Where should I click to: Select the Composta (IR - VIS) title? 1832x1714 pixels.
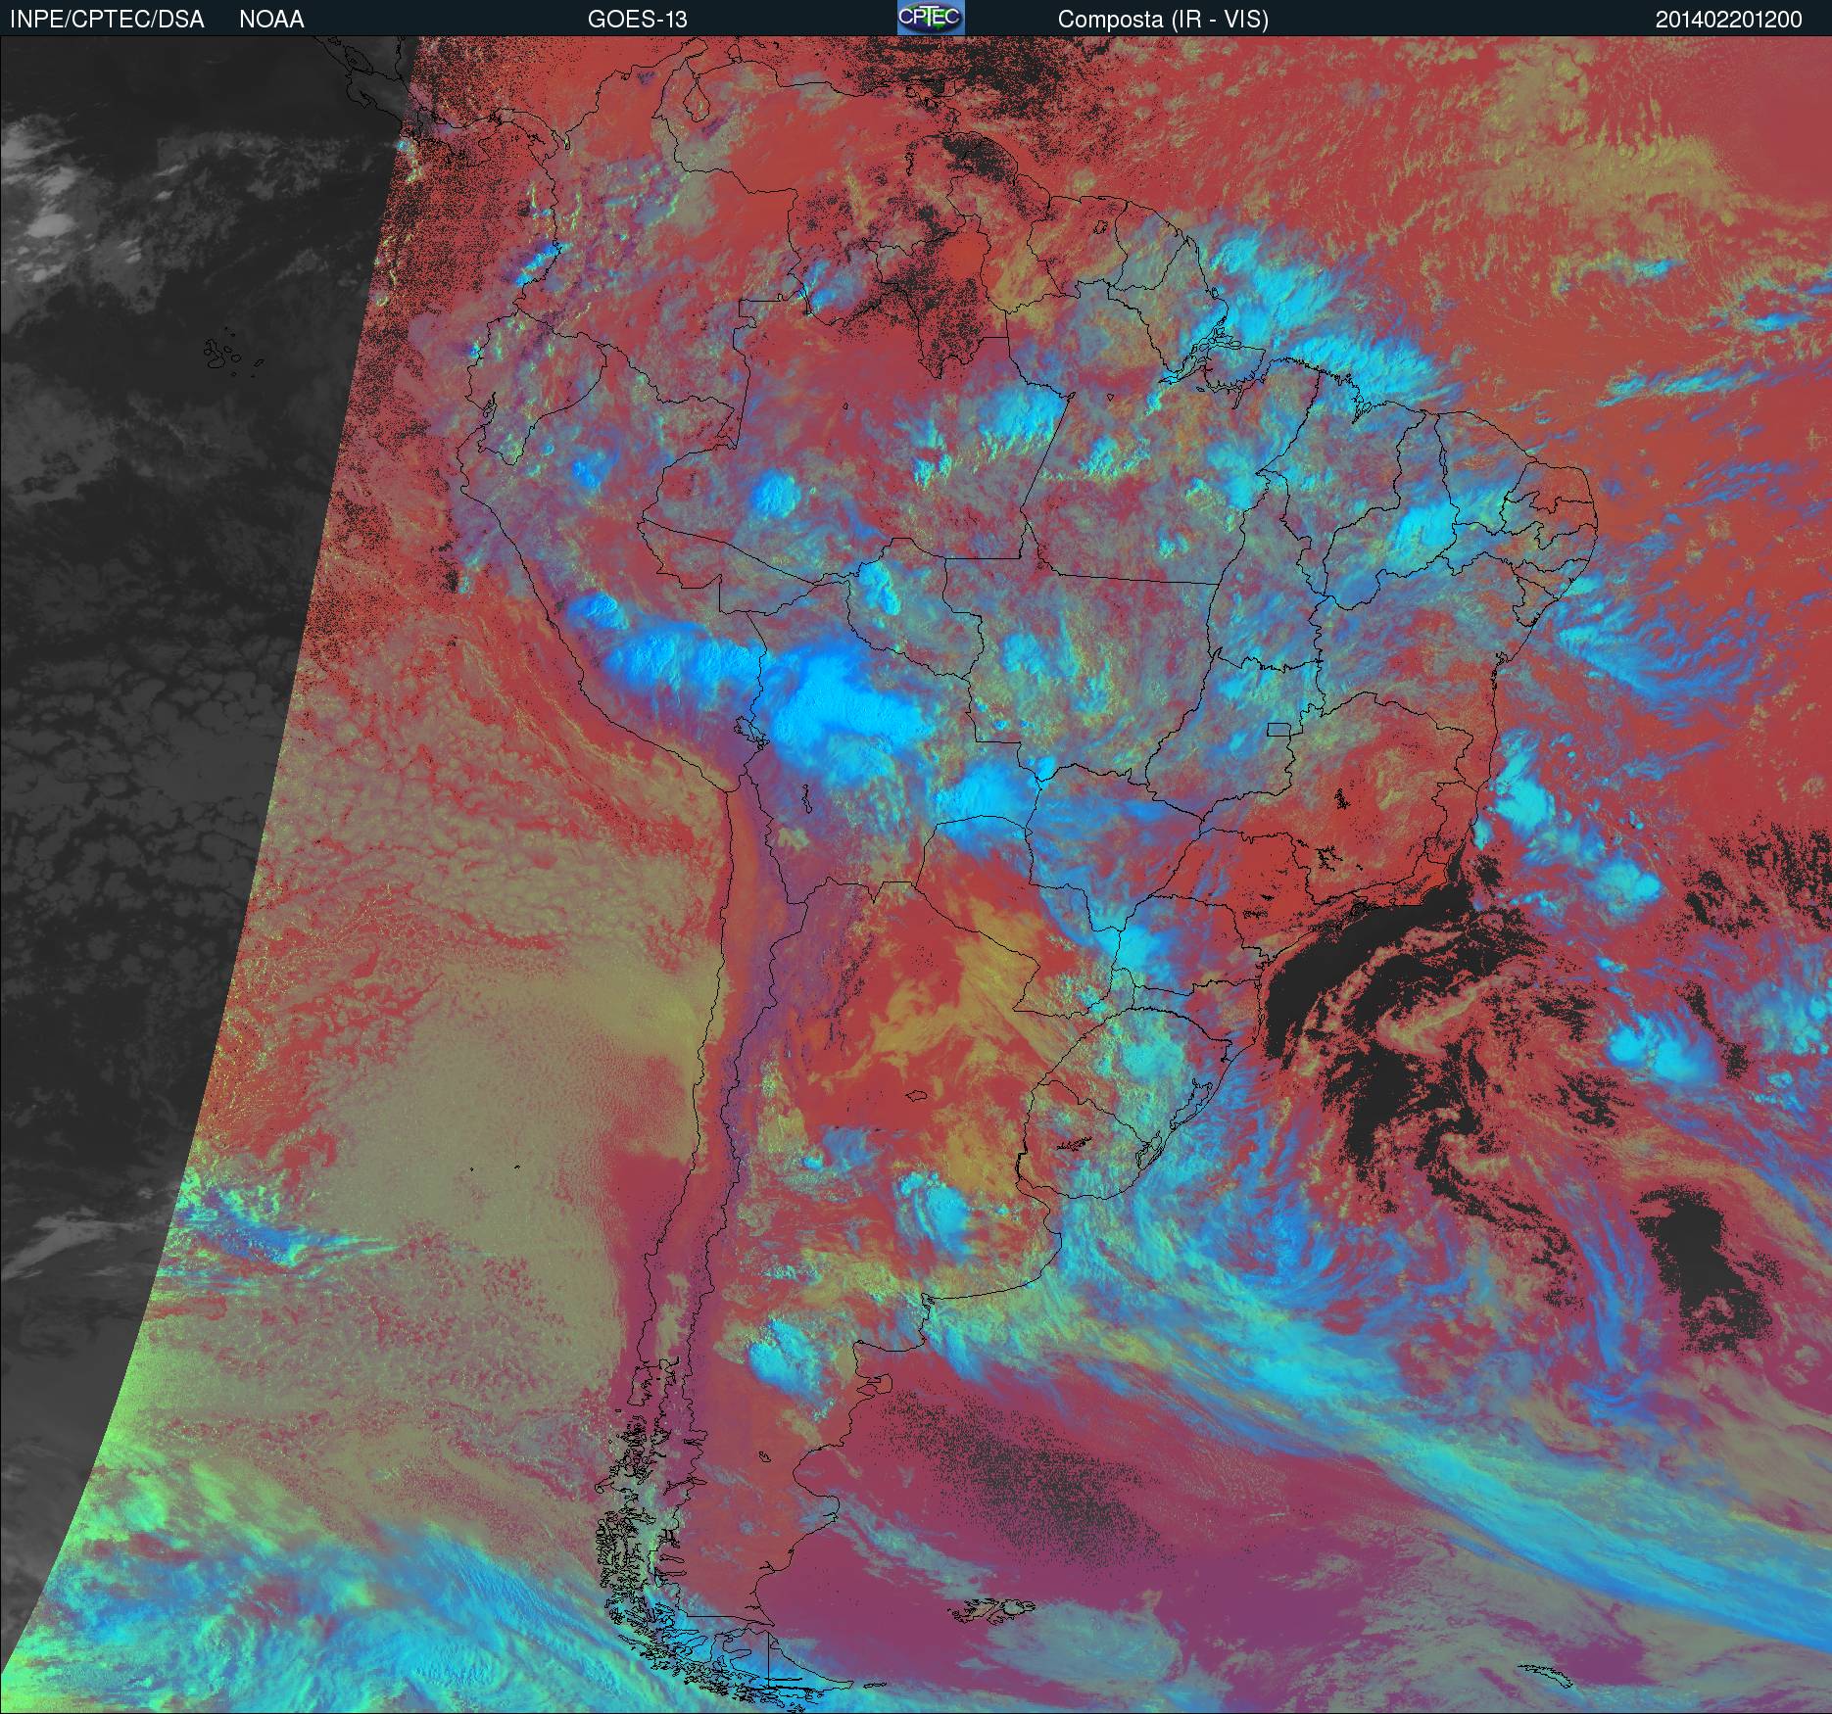coord(1163,20)
